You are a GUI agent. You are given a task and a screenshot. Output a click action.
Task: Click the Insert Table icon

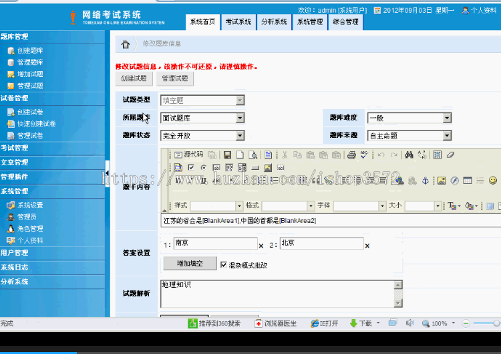tap(468, 181)
